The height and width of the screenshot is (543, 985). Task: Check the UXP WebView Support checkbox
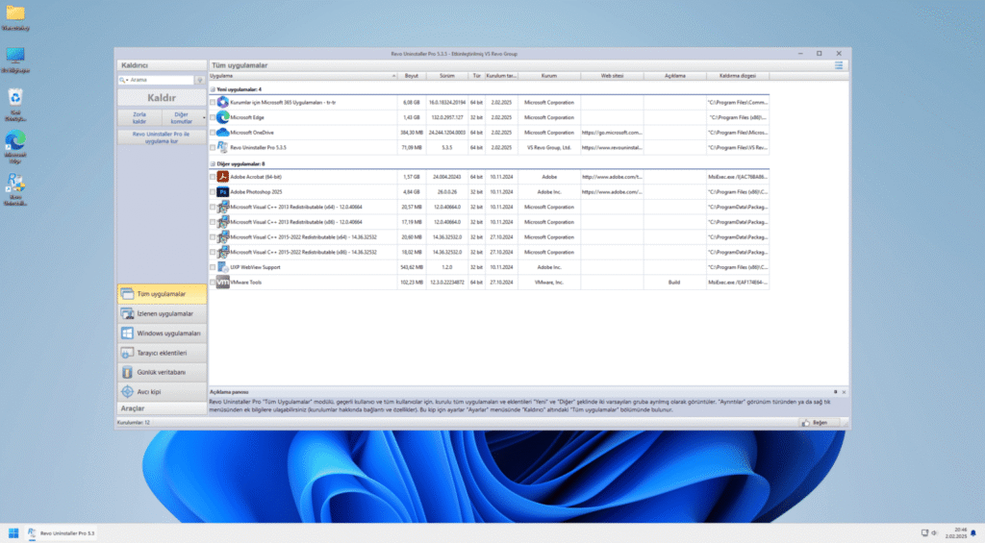[x=213, y=267]
